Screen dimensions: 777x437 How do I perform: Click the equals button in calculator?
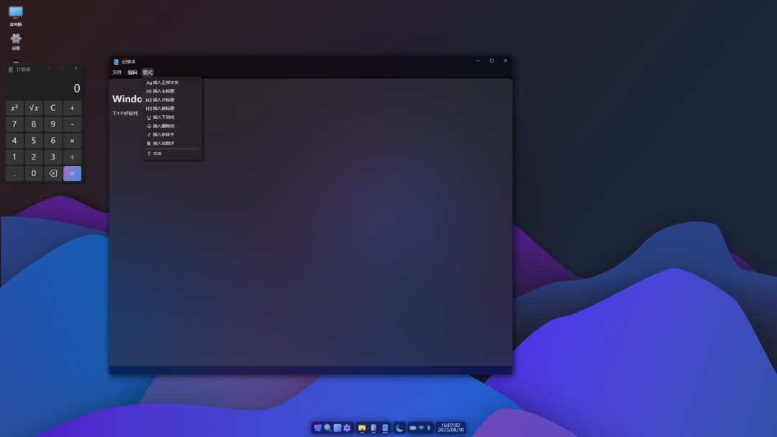73,173
